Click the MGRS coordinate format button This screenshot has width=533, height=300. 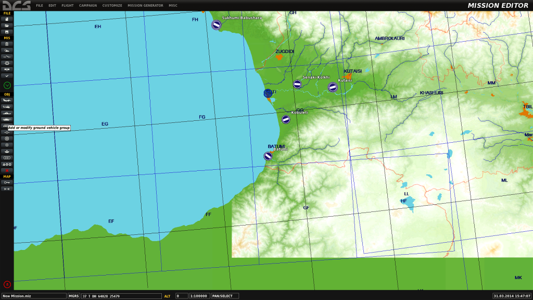click(x=73, y=296)
